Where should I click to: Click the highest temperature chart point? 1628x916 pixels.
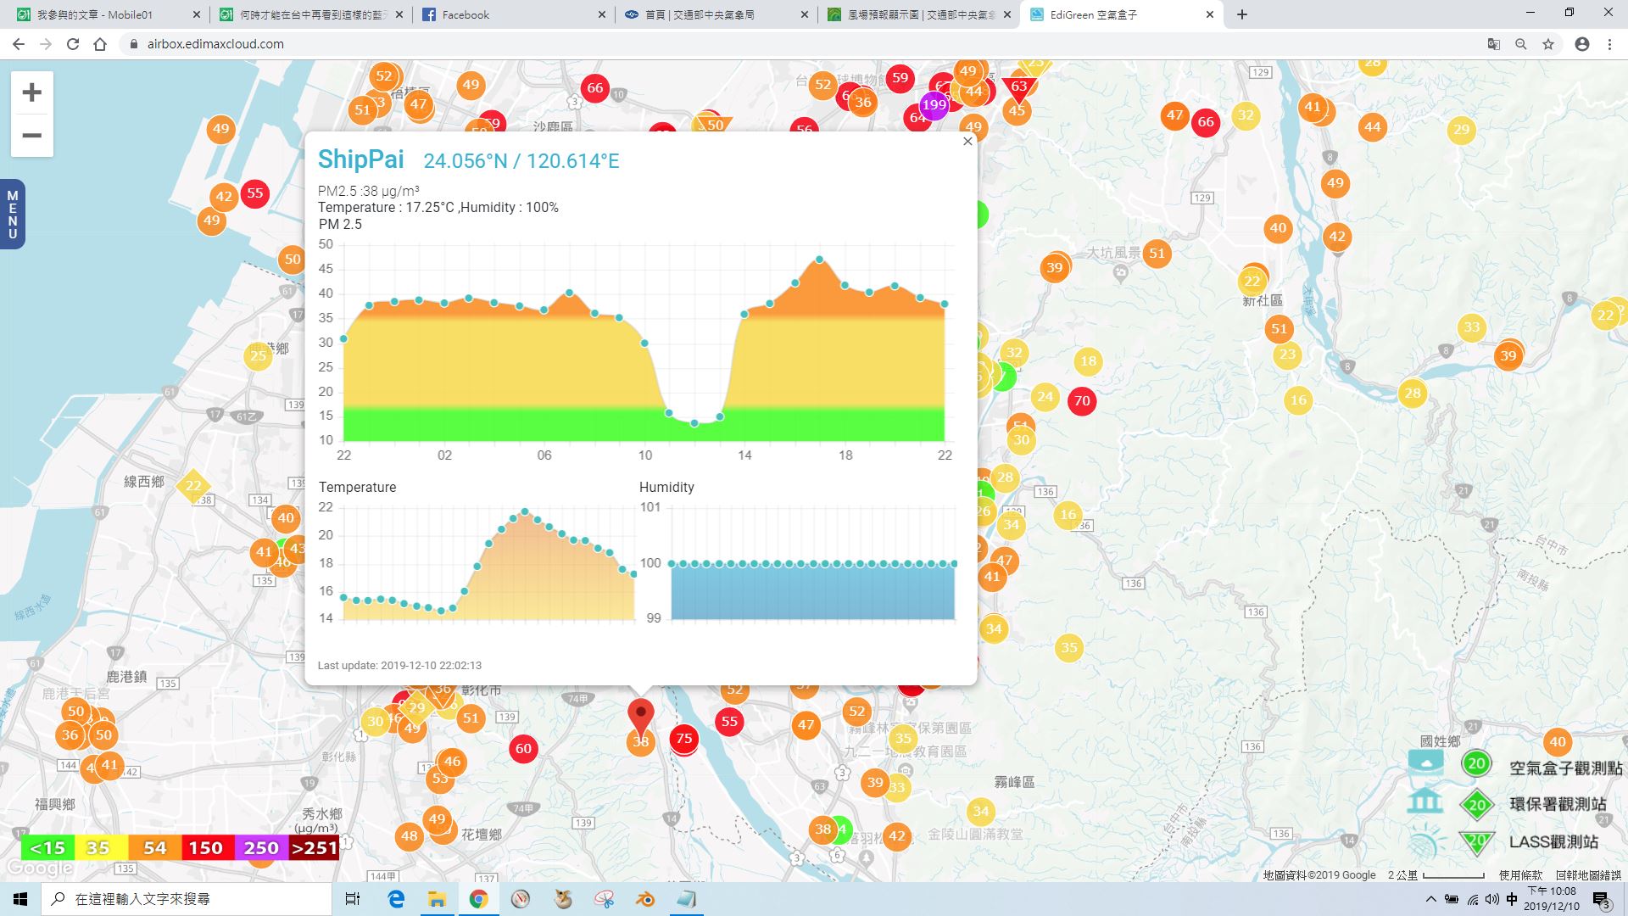tap(525, 511)
